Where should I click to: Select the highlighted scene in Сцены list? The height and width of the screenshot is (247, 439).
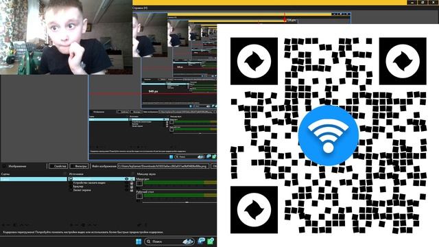tap(34, 179)
